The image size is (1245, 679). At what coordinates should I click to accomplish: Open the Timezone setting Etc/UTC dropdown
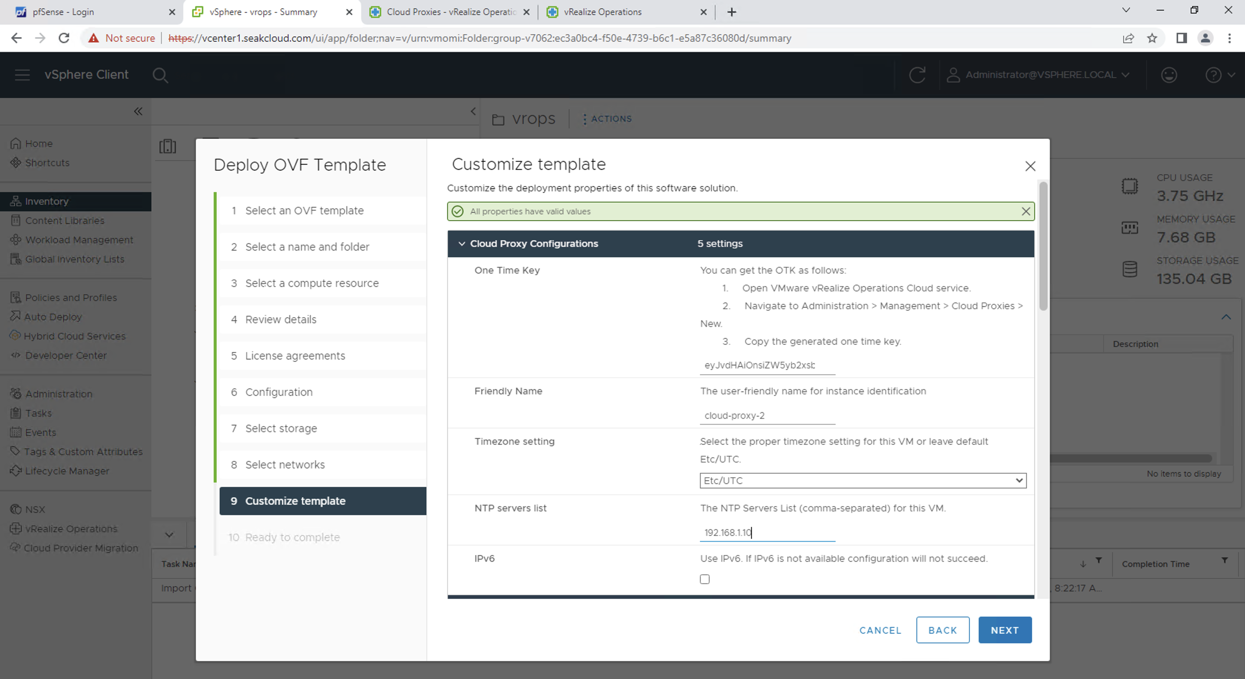[x=863, y=480]
